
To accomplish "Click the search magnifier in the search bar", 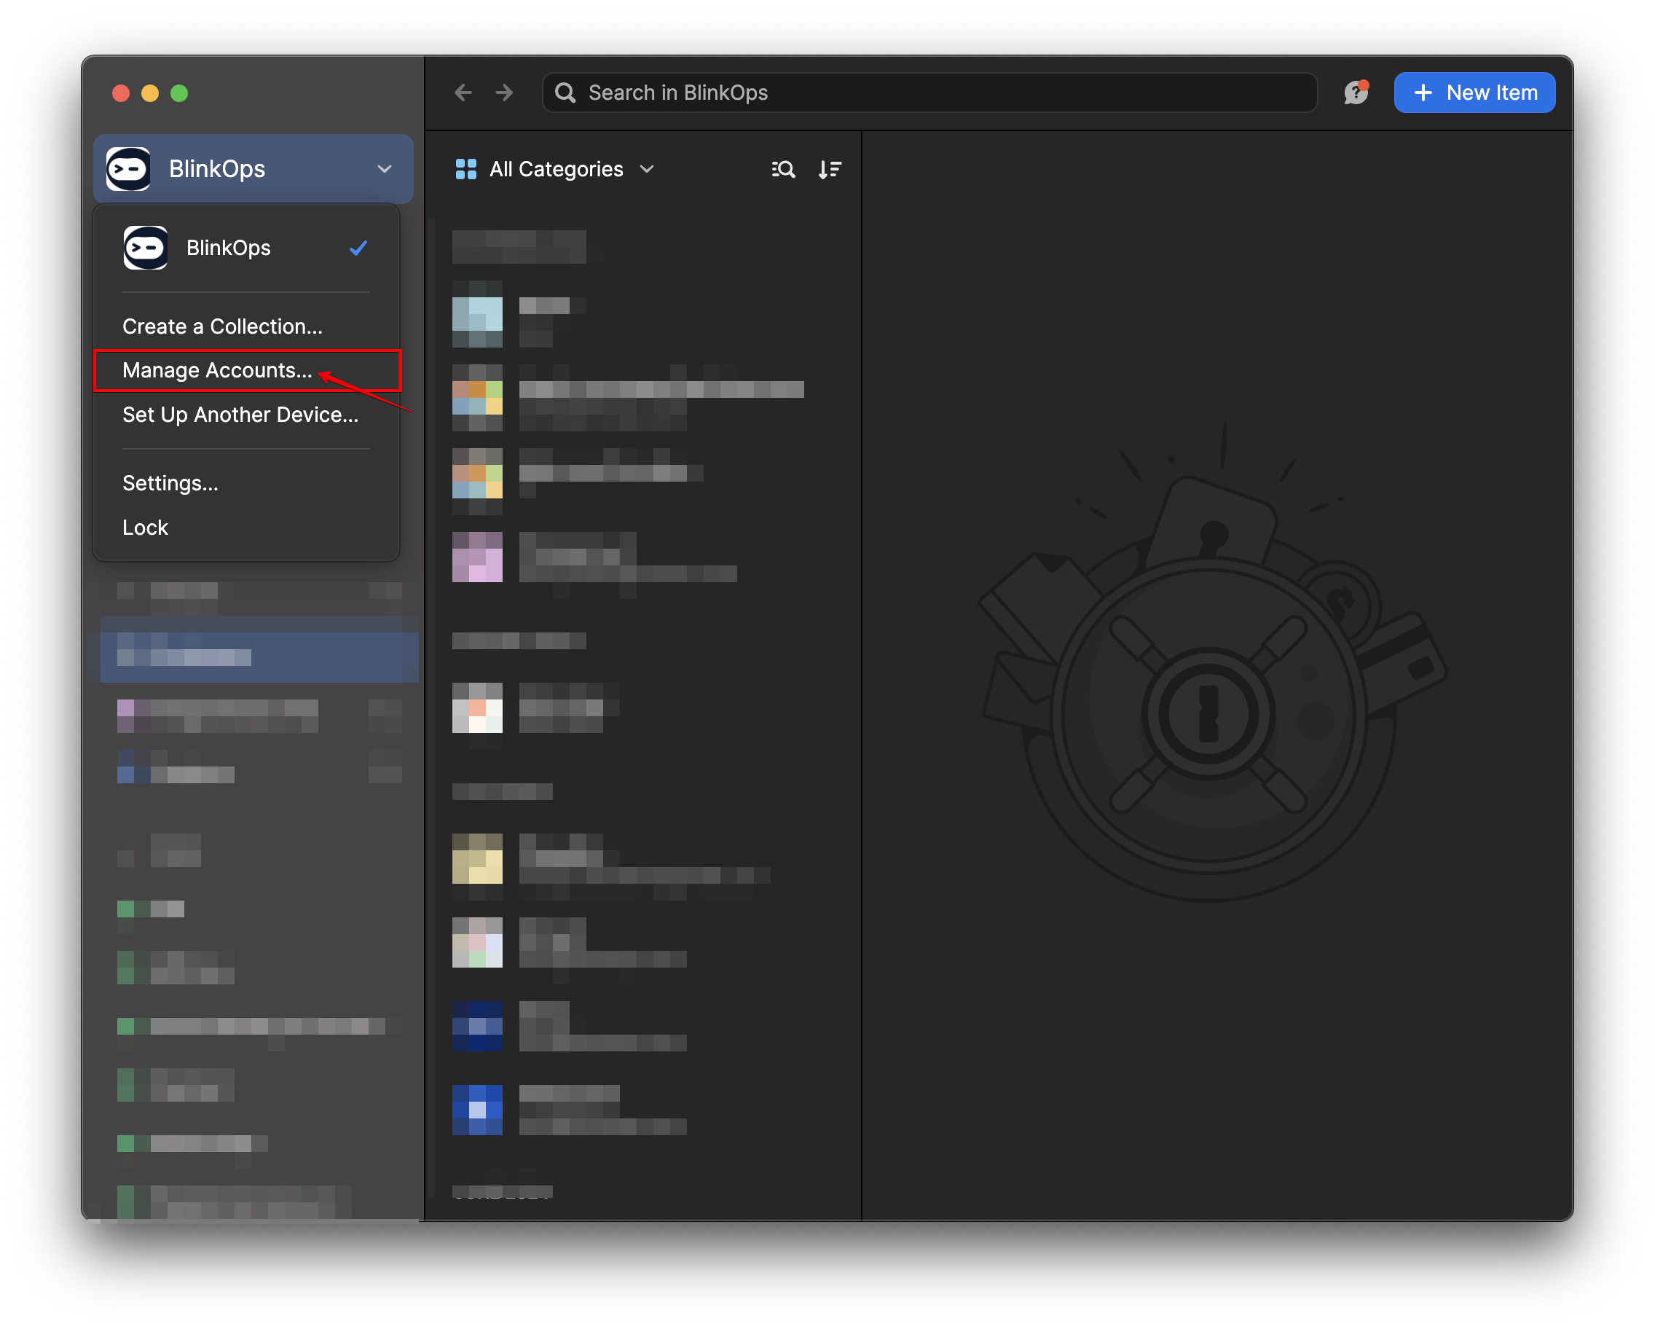I will pyautogui.click(x=565, y=92).
